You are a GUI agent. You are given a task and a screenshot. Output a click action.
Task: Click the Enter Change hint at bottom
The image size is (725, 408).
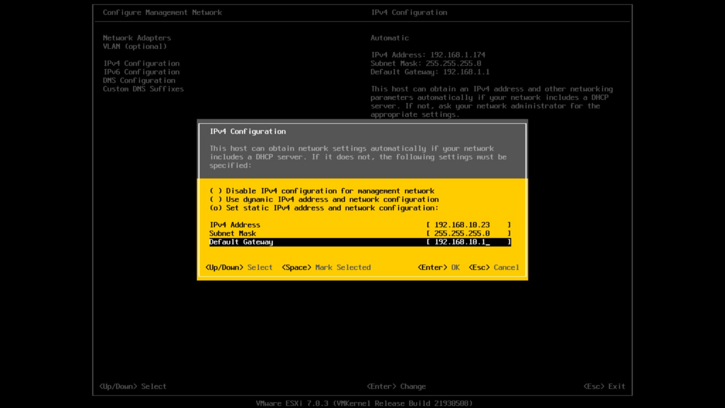(396, 386)
